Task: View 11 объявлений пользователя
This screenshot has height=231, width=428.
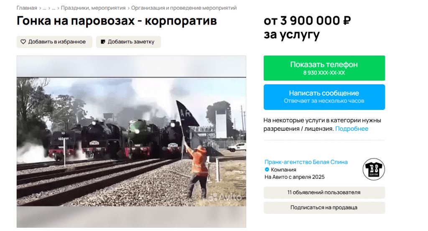Action: [x=324, y=193]
